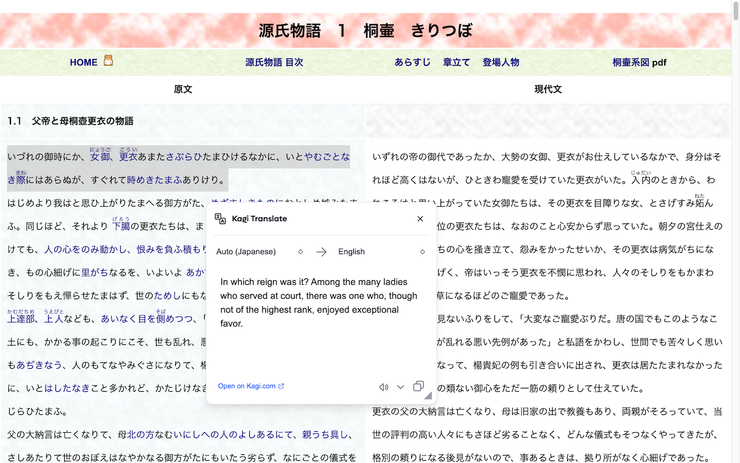Image resolution: width=740 pixels, height=463 pixels.
Task: Click the Open on Kagi.com link
Action: (x=245, y=385)
